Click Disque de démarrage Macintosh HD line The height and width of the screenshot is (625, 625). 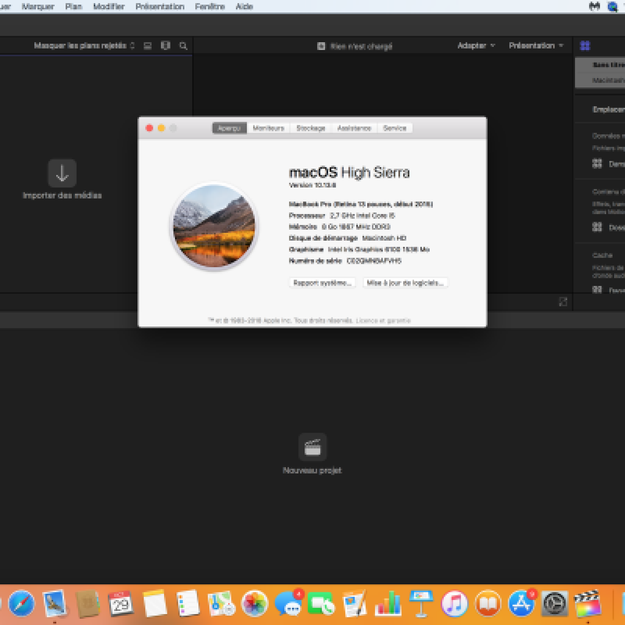pyautogui.click(x=347, y=238)
